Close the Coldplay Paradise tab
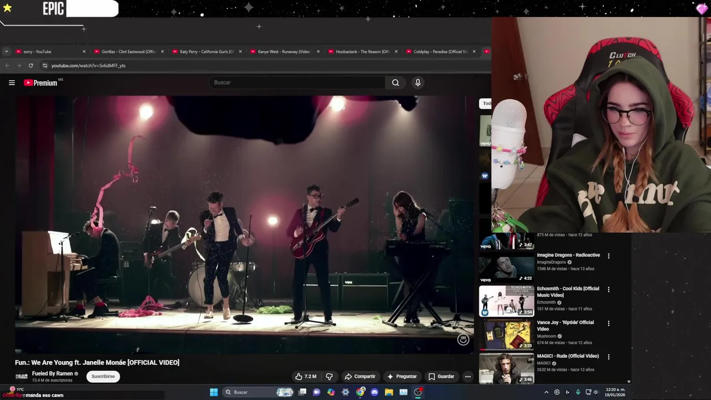Screen dimensions: 711x400 click(x=474, y=52)
